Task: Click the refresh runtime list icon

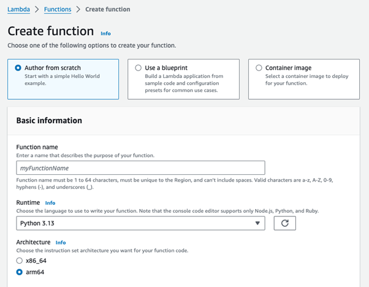Action: [x=285, y=223]
